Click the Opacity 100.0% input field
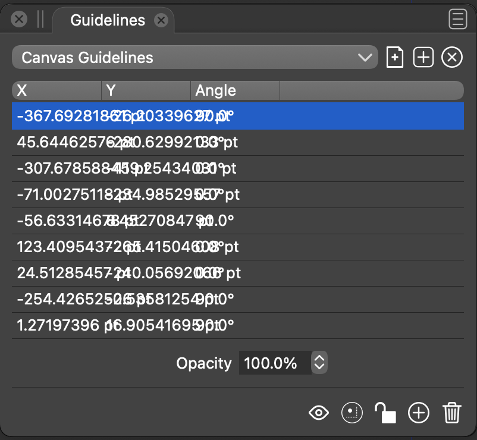Screen dimensions: 477x440 coord(274,363)
